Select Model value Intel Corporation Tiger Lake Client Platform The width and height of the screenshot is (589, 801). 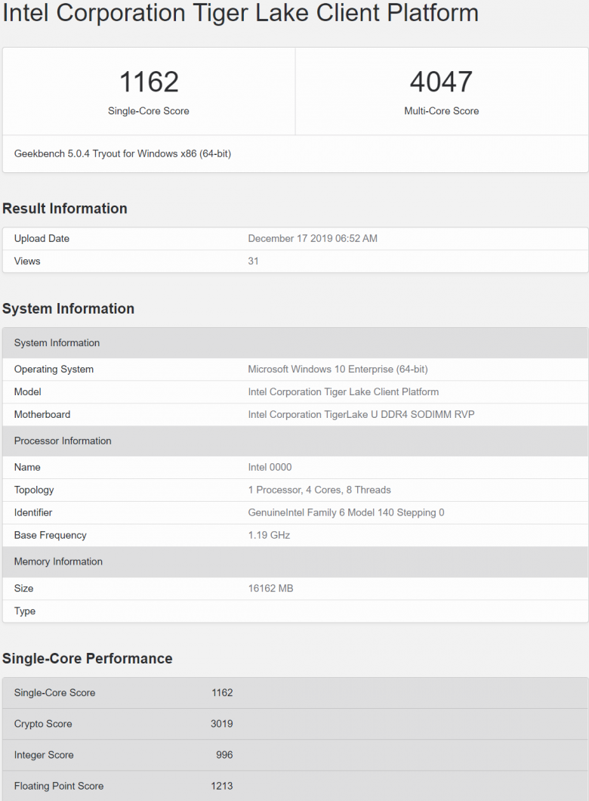[x=344, y=392]
